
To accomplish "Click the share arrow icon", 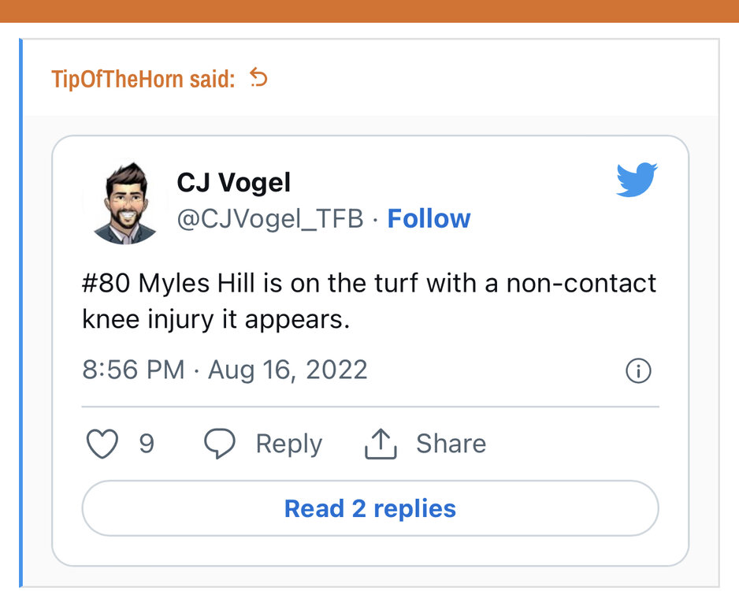I will click(x=380, y=444).
